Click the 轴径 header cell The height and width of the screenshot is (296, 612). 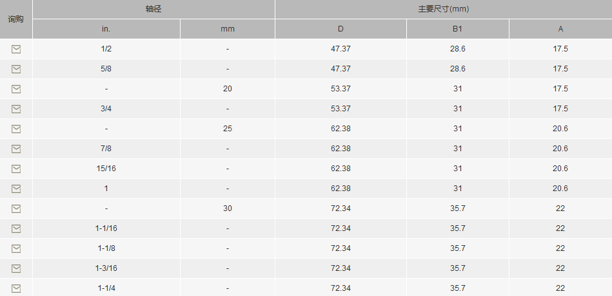[x=153, y=10]
